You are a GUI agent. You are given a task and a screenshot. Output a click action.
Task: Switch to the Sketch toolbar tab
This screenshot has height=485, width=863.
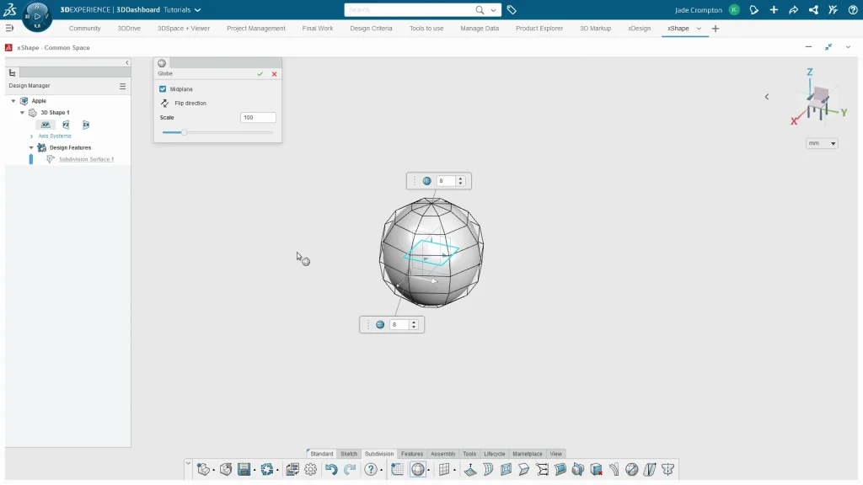[x=349, y=454]
